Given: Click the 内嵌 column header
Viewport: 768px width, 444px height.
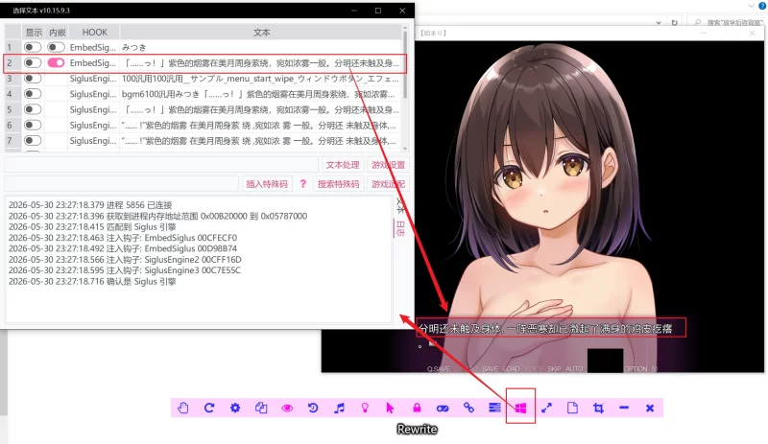Looking at the screenshot, I should point(57,33).
